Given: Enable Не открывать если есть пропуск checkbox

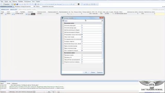Looking at the screenshot, I should [82, 39].
